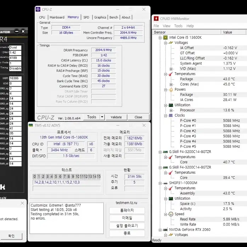The width and height of the screenshot is (247, 247).
Task: Click the Speed gauge icon under SHGP31-1000GM
Action: point(171,214)
